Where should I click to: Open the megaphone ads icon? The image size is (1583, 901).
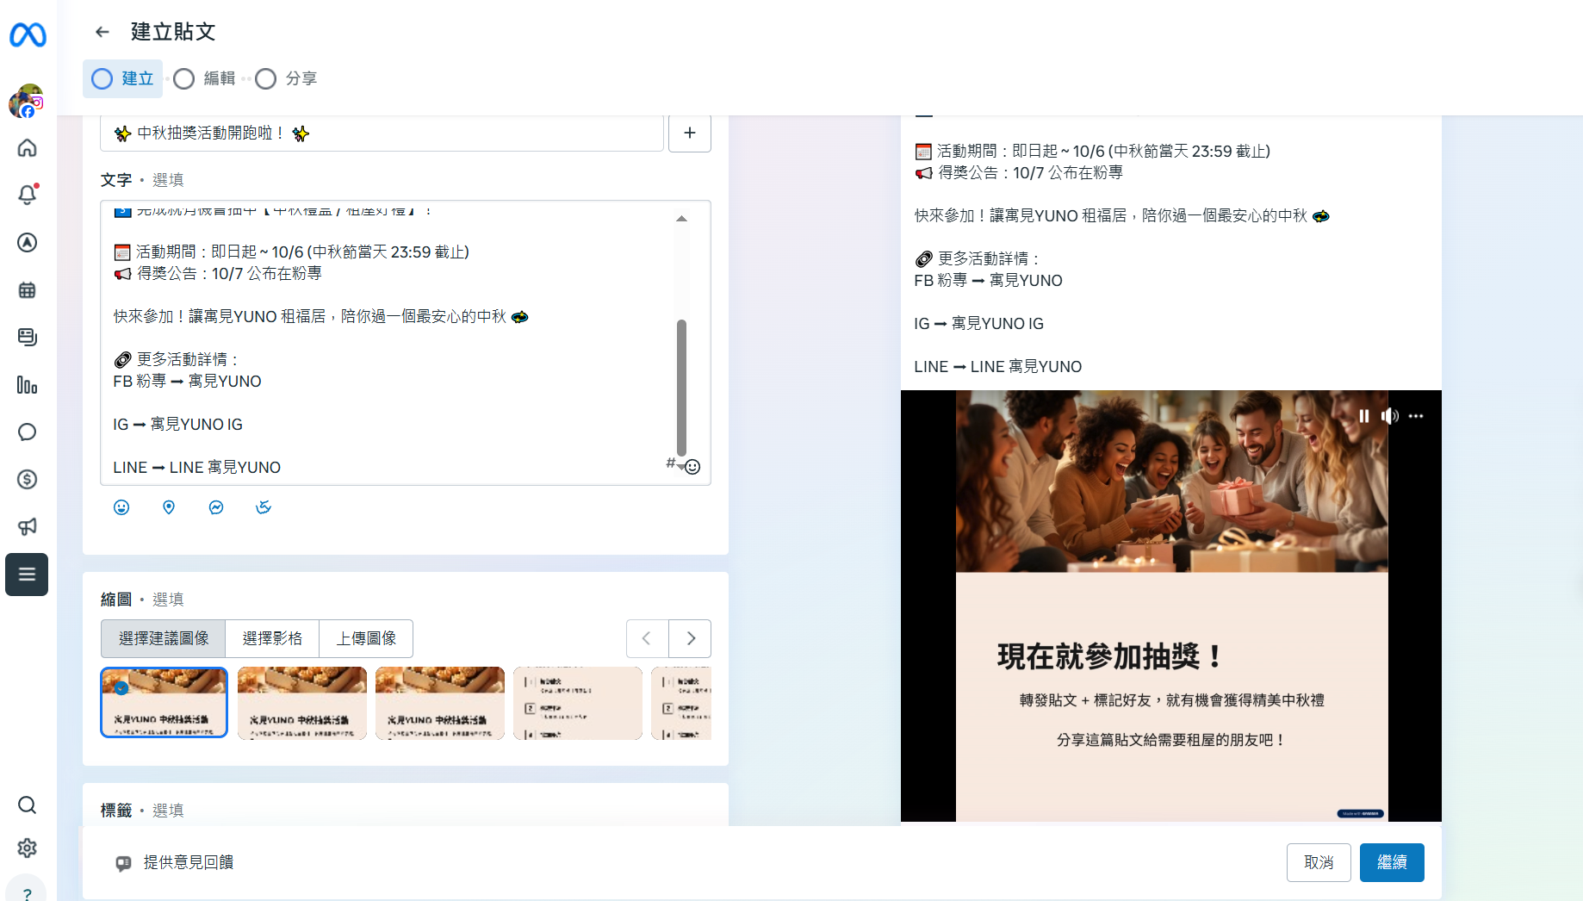pos(28,526)
